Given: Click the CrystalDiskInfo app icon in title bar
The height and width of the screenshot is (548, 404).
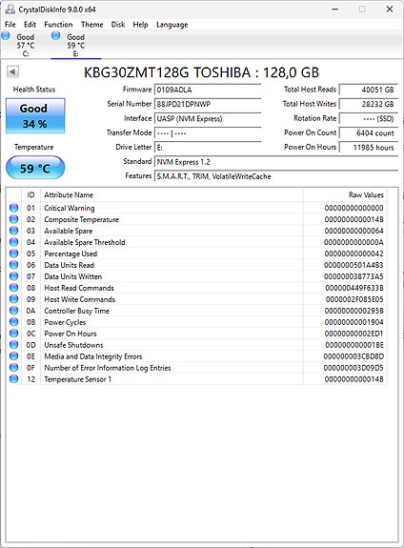Looking at the screenshot, I should click(x=10, y=10).
